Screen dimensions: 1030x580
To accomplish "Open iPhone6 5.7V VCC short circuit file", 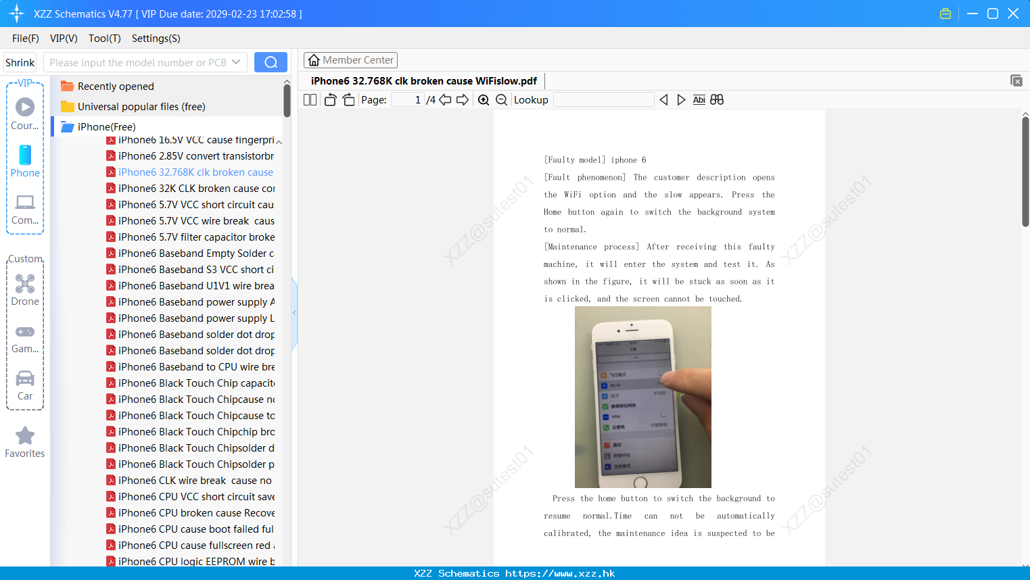I will pyautogui.click(x=190, y=205).
